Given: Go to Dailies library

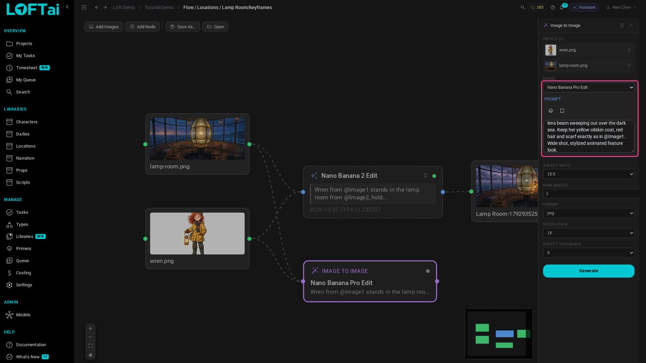Looking at the screenshot, I should pos(22,134).
